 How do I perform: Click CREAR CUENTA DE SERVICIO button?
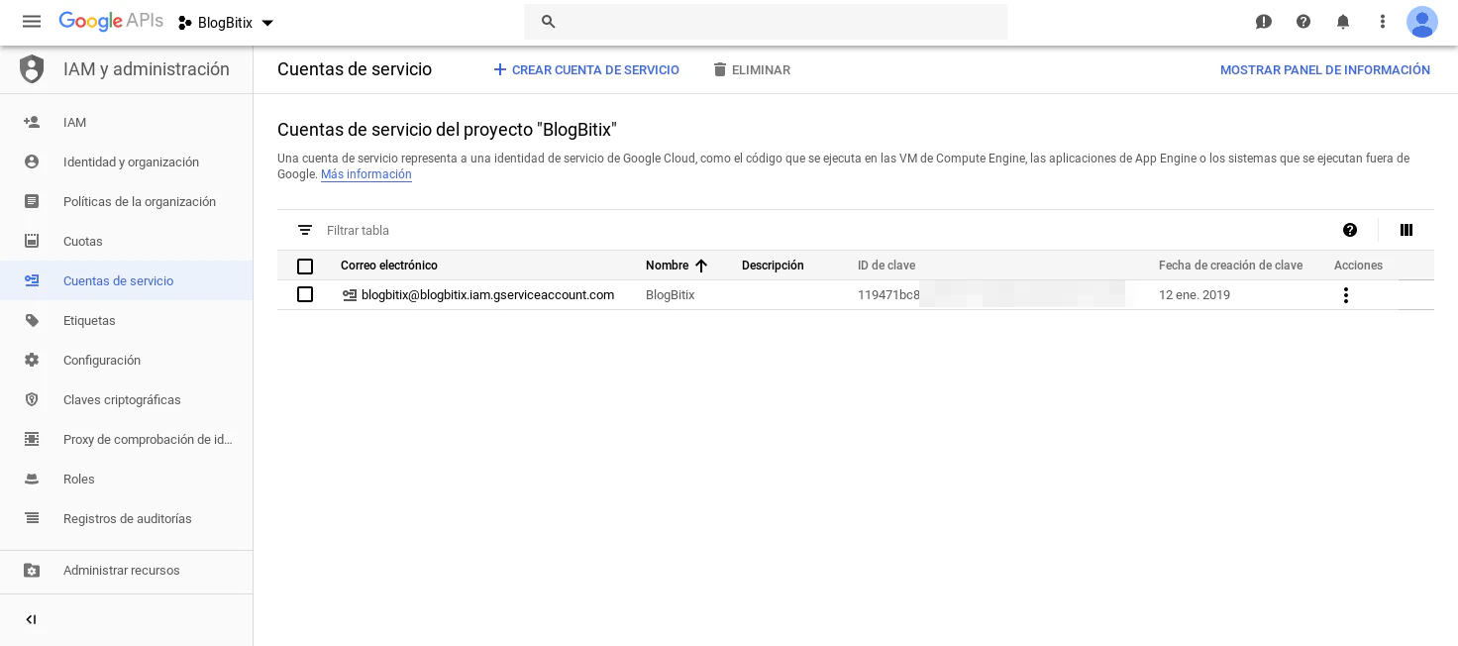tap(586, 69)
